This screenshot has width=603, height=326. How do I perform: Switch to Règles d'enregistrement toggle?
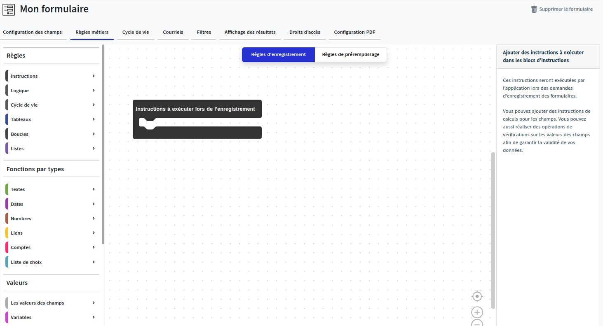click(x=278, y=54)
